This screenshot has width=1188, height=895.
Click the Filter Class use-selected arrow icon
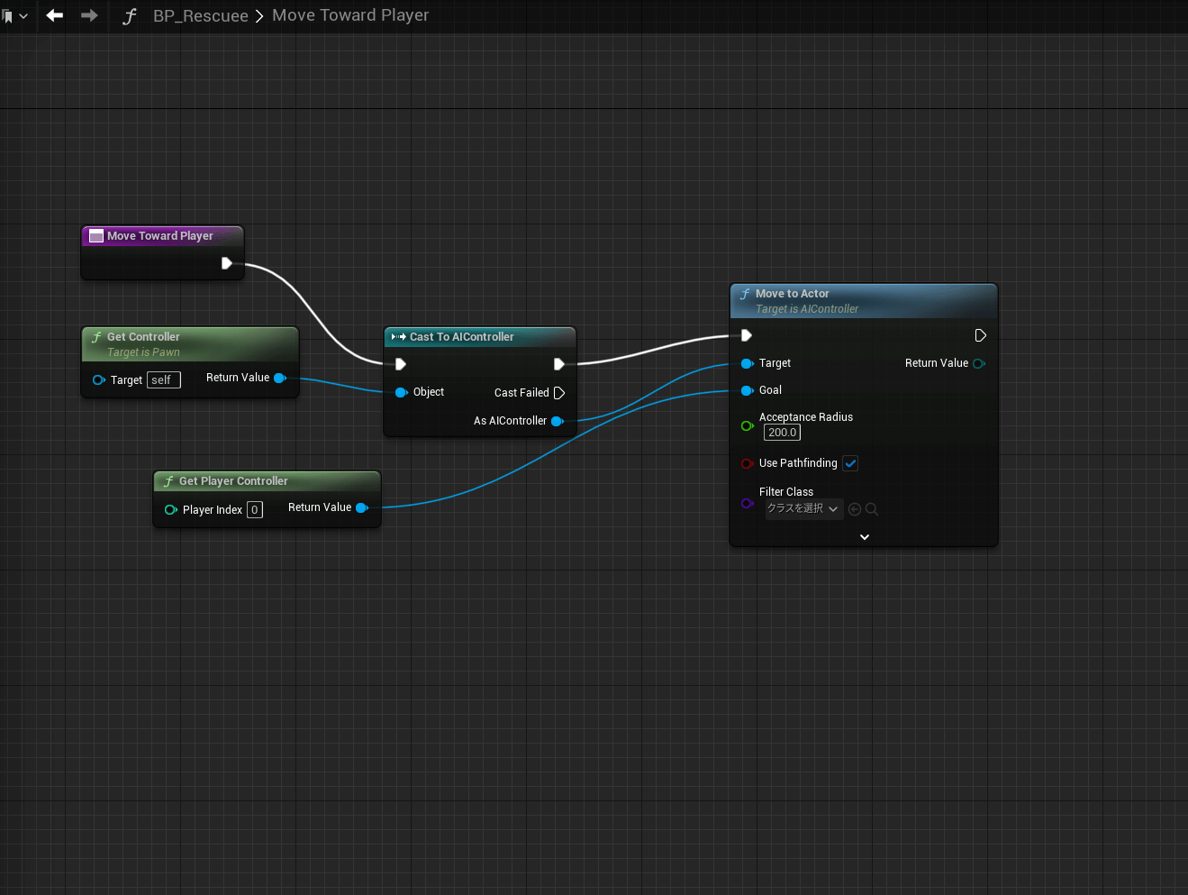coord(855,509)
